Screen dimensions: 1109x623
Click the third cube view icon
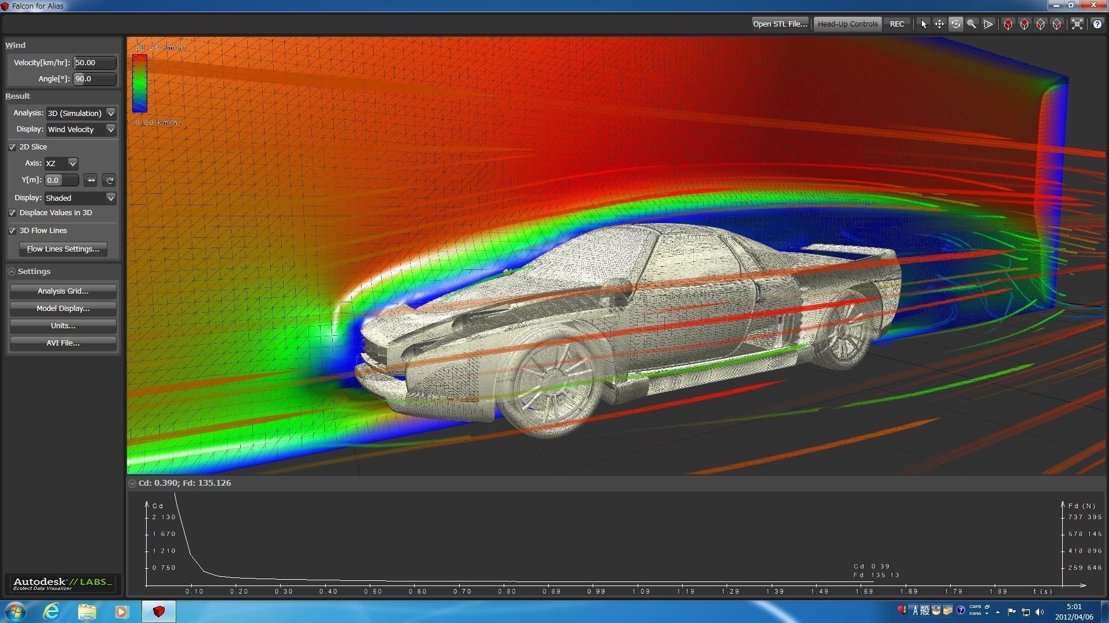tap(1040, 24)
